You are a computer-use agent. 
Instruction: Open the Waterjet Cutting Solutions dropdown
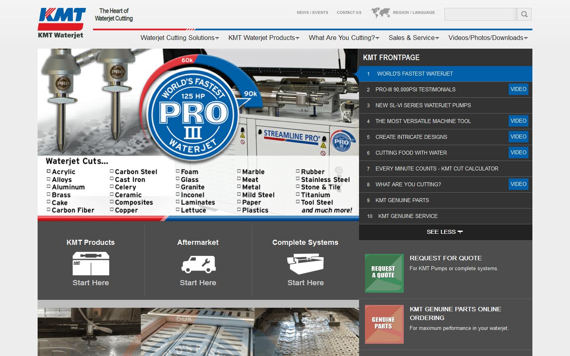pyautogui.click(x=179, y=38)
